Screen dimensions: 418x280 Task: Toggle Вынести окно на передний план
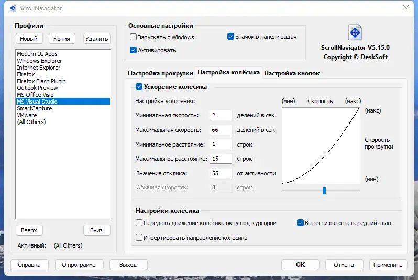[300, 223]
